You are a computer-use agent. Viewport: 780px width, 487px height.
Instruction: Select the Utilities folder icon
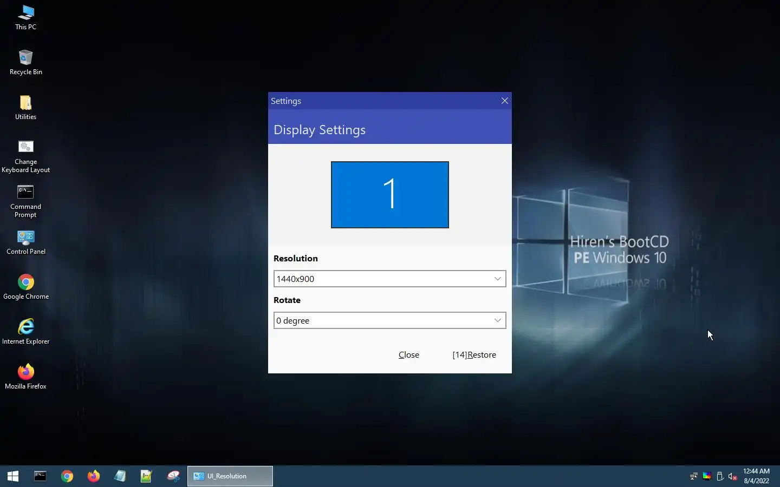click(x=25, y=107)
